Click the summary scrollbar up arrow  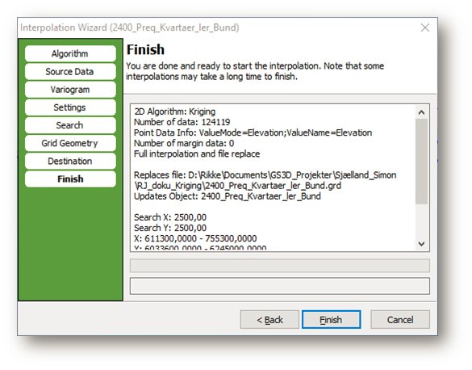[421, 112]
